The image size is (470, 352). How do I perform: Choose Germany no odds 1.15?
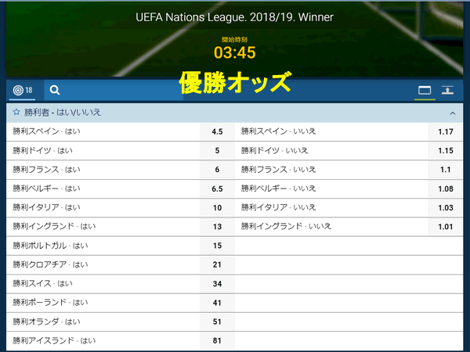(446, 150)
